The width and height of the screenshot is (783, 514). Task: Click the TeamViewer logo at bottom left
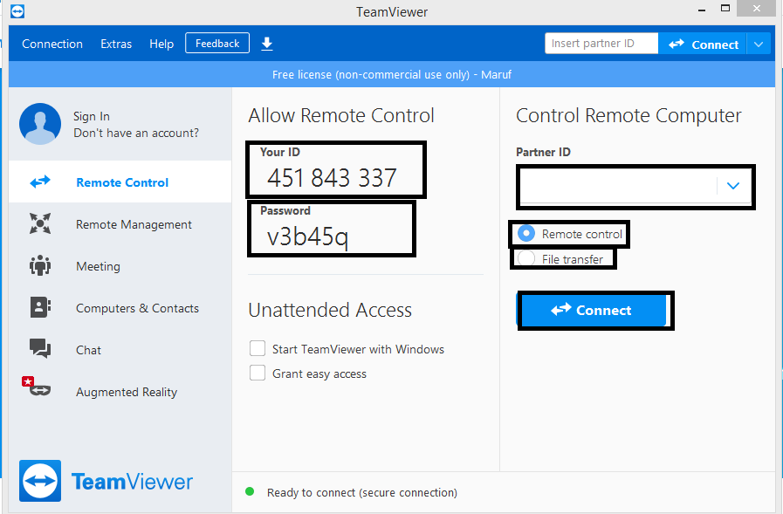(x=106, y=481)
